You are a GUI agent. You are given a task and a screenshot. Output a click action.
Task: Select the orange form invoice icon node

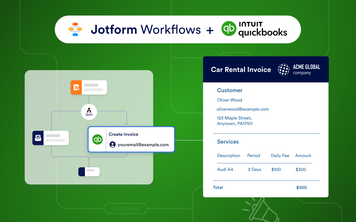tap(76, 87)
